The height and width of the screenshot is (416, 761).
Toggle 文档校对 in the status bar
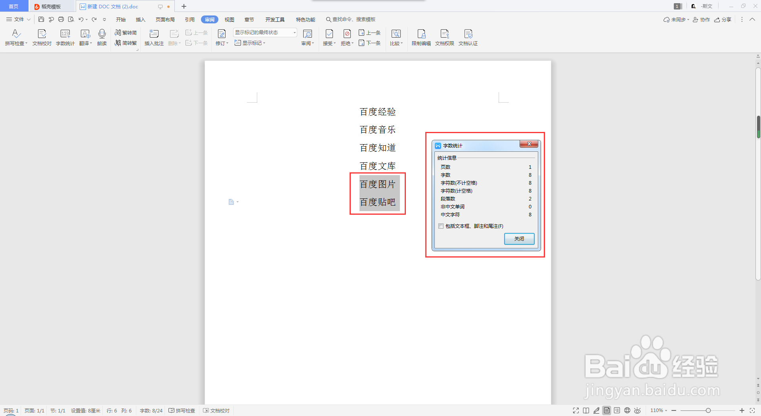pos(216,410)
